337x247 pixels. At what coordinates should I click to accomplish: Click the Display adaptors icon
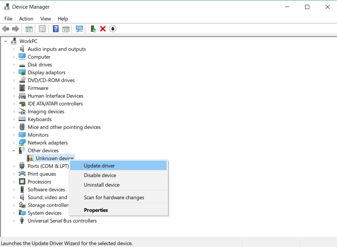coord(22,73)
